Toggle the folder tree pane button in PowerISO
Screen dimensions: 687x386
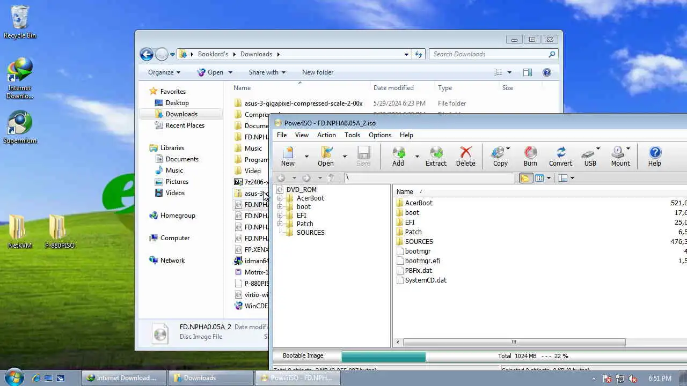pyautogui.click(x=525, y=178)
